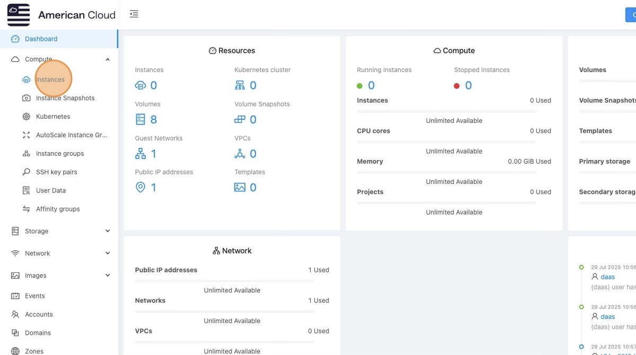Click the Instance Snapshots camera icon
The width and height of the screenshot is (636, 355).
coord(26,98)
